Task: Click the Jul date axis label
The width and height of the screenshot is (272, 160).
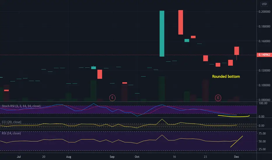Action: click(19, 157)
